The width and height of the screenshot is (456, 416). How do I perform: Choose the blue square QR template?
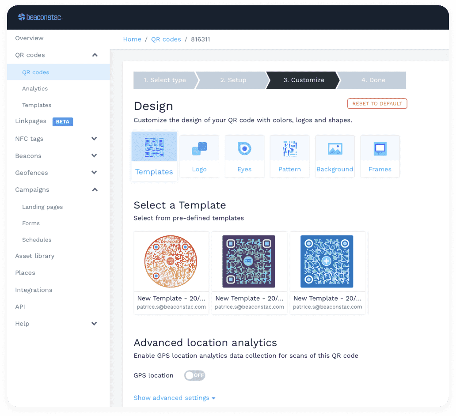pyautogui.click(x=327, y=261)
